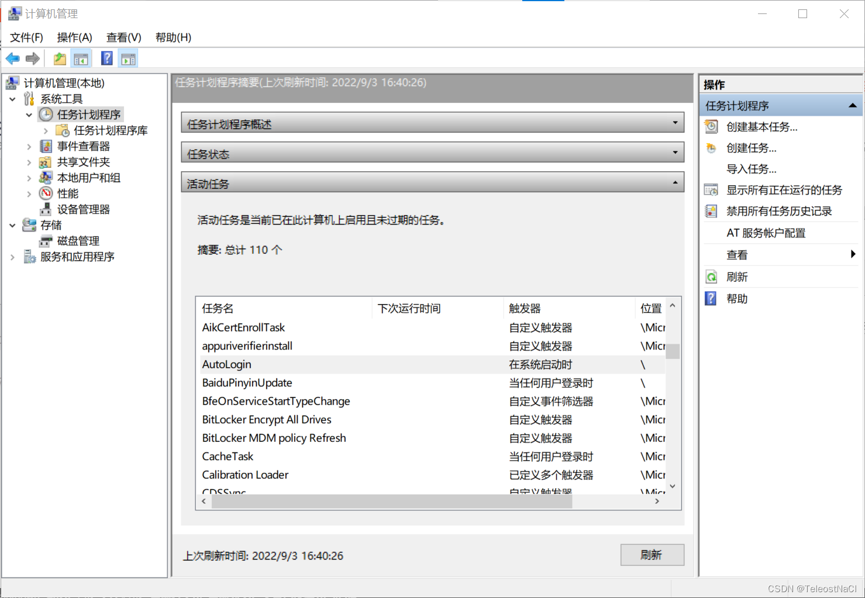Click the clock icon beside 创建基本任务
Viewport: 865px width, 598px height.
(x=711, y=126)
